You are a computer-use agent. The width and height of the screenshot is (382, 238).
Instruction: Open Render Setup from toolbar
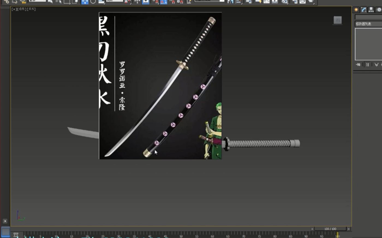(x=295, y=2)
